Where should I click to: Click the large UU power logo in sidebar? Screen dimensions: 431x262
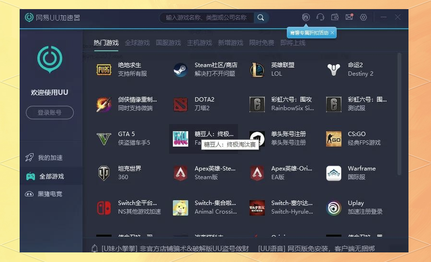50,59
